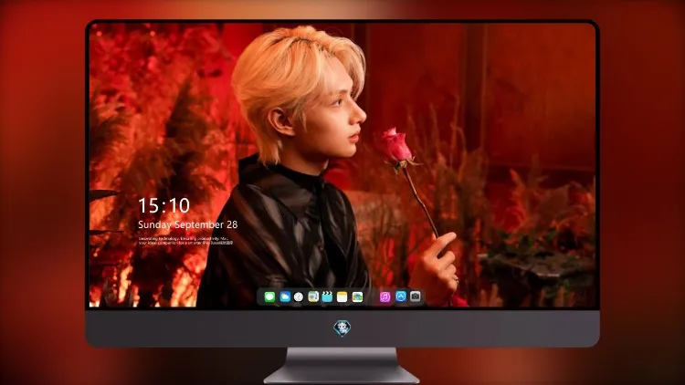Launch the teal clapperboard video app

[327, 297]
